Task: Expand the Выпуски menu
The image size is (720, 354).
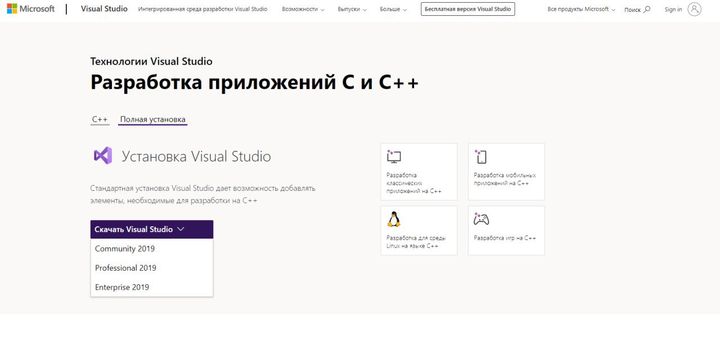Action: [x=352, y=9]
